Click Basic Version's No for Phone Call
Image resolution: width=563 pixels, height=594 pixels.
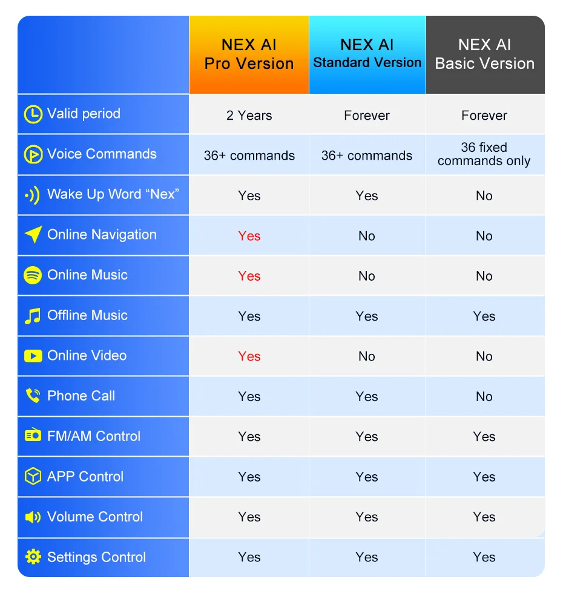pyautogui.click(x=484, y=397)
